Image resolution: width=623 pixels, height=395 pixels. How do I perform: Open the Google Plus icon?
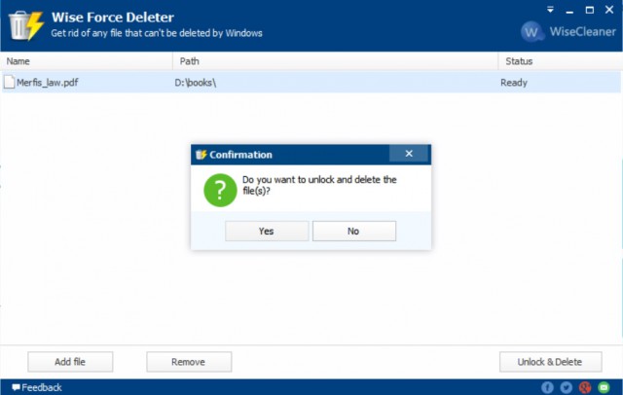(585, 387)
